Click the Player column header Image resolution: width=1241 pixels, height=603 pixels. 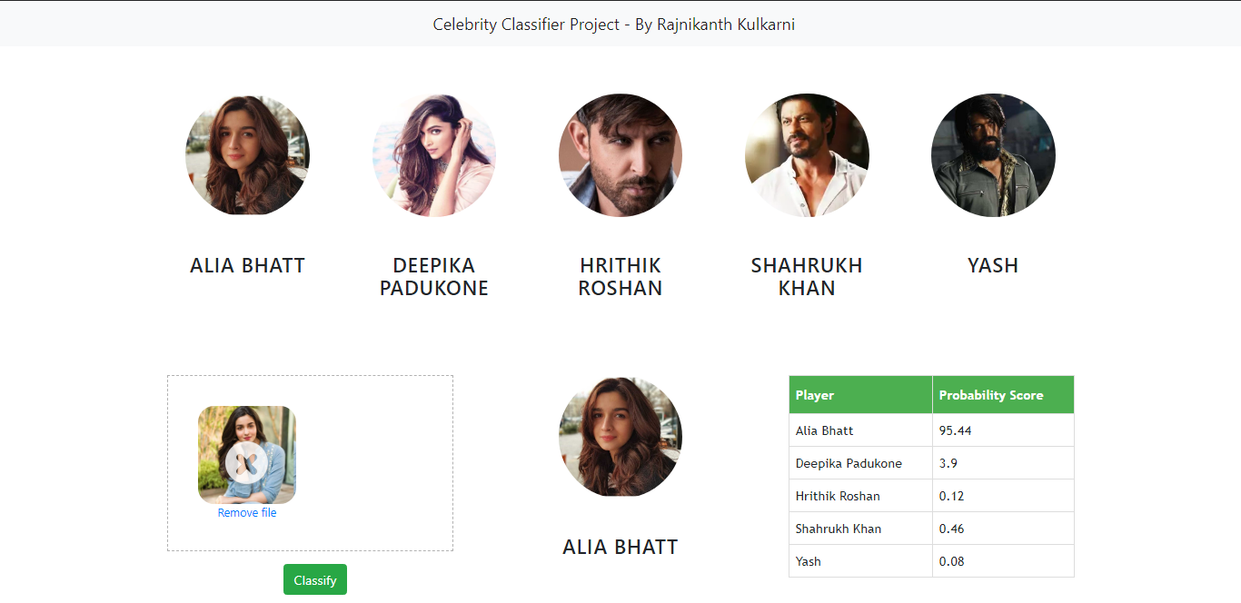click(818, 394)
